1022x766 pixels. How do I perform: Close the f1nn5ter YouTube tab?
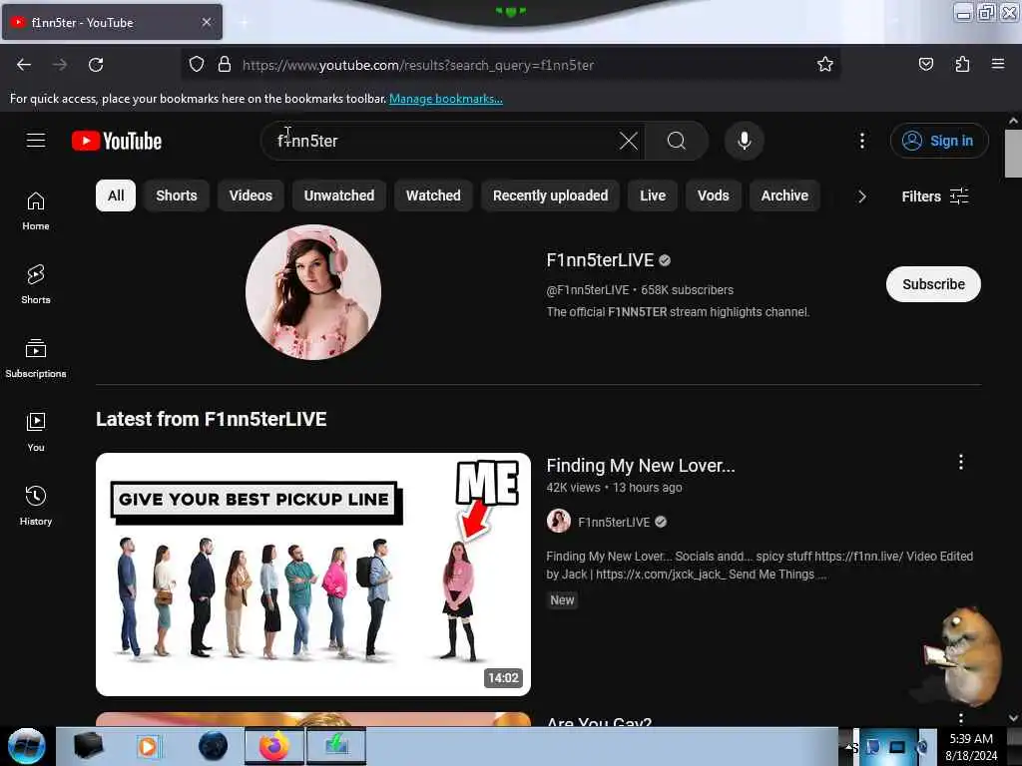pos(206,22)
